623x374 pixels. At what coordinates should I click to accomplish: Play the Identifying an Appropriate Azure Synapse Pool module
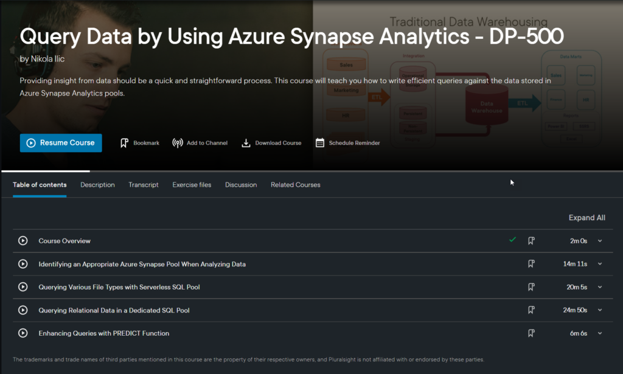point(23,264)
